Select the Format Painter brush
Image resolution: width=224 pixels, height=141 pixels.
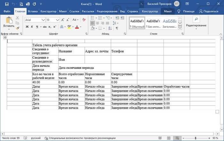pyautogui.click(x=18, y=27)
